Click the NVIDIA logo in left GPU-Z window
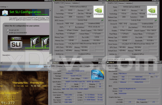The height and width of the screenshot is (105, 162). coord(98,12)
